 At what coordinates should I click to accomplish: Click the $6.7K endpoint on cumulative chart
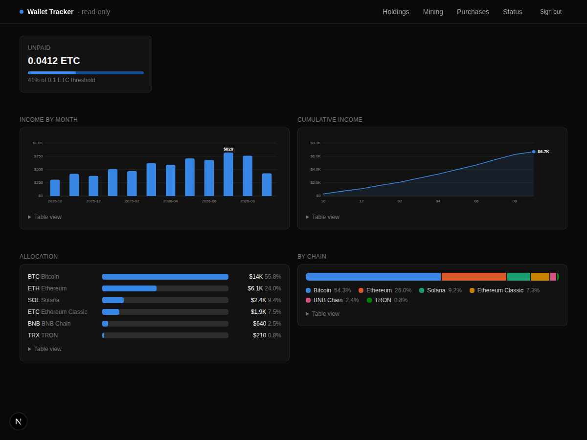click(534, 152)
